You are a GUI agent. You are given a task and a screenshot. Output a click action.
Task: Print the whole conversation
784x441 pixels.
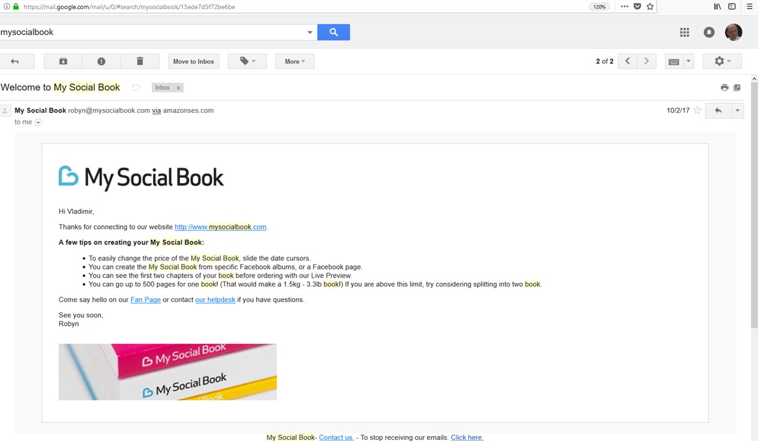tap(725, 88)
